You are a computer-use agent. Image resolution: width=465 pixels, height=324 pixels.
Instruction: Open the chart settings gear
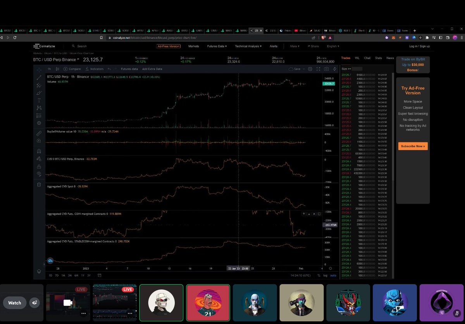coord(310,69)
